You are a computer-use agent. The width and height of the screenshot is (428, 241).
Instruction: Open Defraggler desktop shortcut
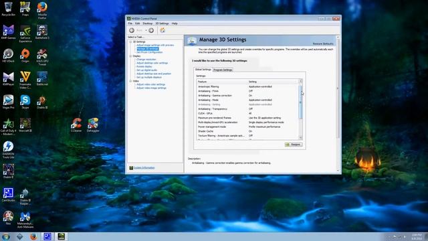93,125
